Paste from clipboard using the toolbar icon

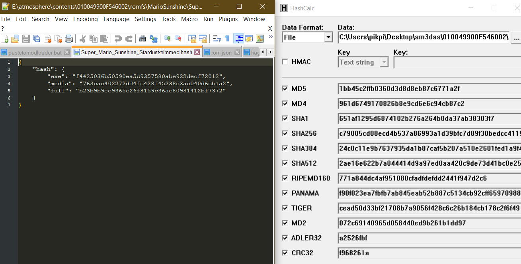coord(104,39)
